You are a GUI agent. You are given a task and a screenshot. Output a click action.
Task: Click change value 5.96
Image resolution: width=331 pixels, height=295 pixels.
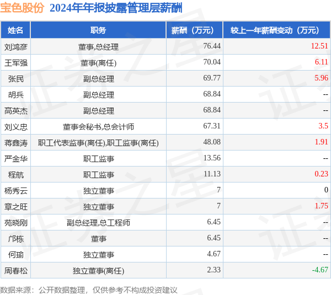pyautogui.click(x=321, y=78)
